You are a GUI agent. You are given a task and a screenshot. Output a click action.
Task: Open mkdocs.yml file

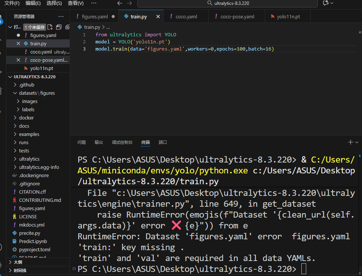(x=31, y=225)
